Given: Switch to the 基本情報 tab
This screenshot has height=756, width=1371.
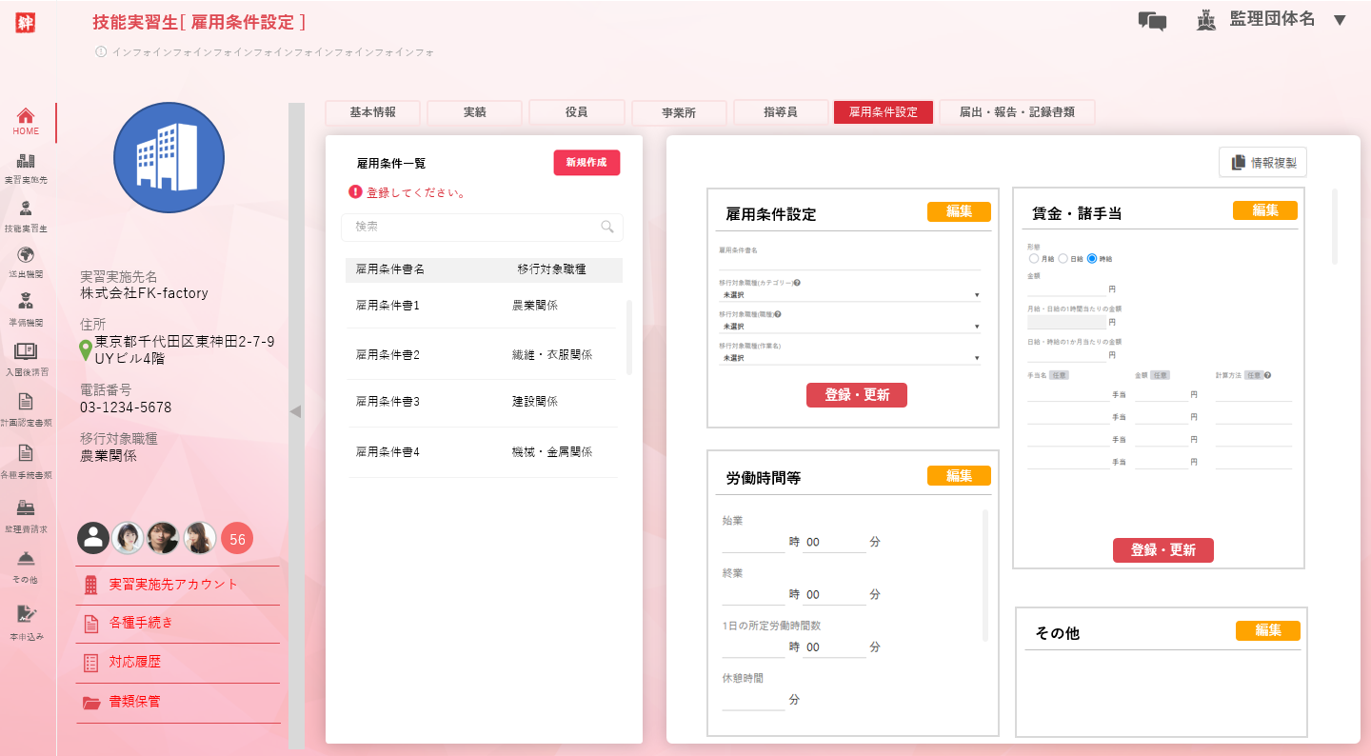Looking at the screenshot, I should [372, 112].
